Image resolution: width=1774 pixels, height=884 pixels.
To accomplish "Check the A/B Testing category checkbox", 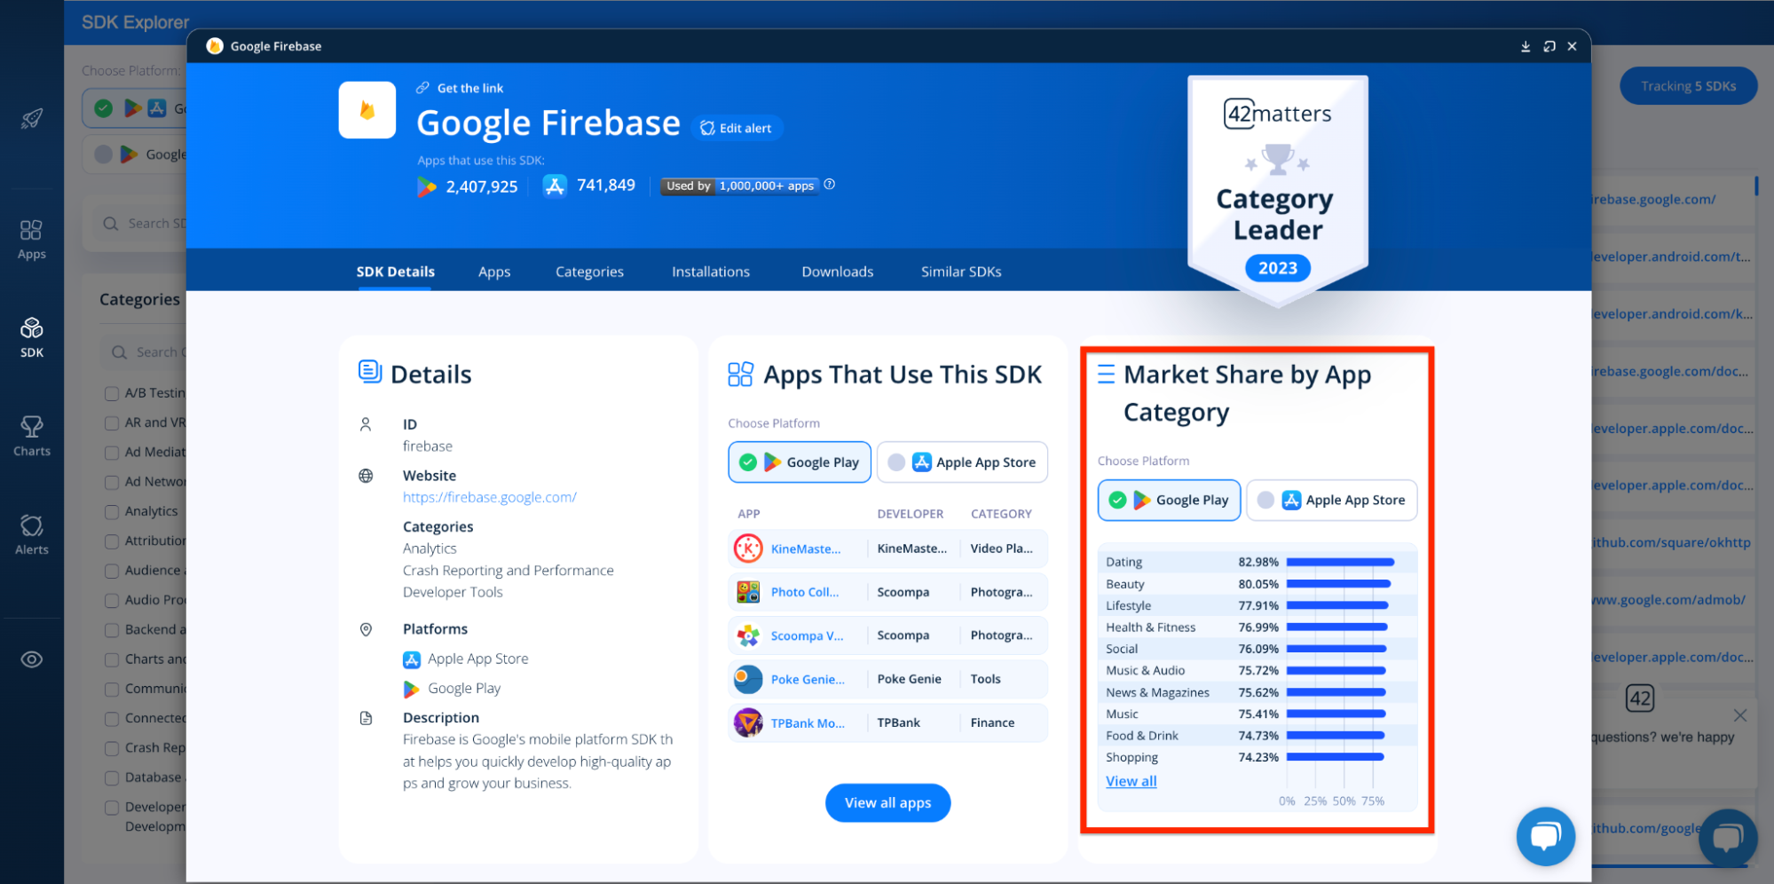I will [x=112, y=393].
